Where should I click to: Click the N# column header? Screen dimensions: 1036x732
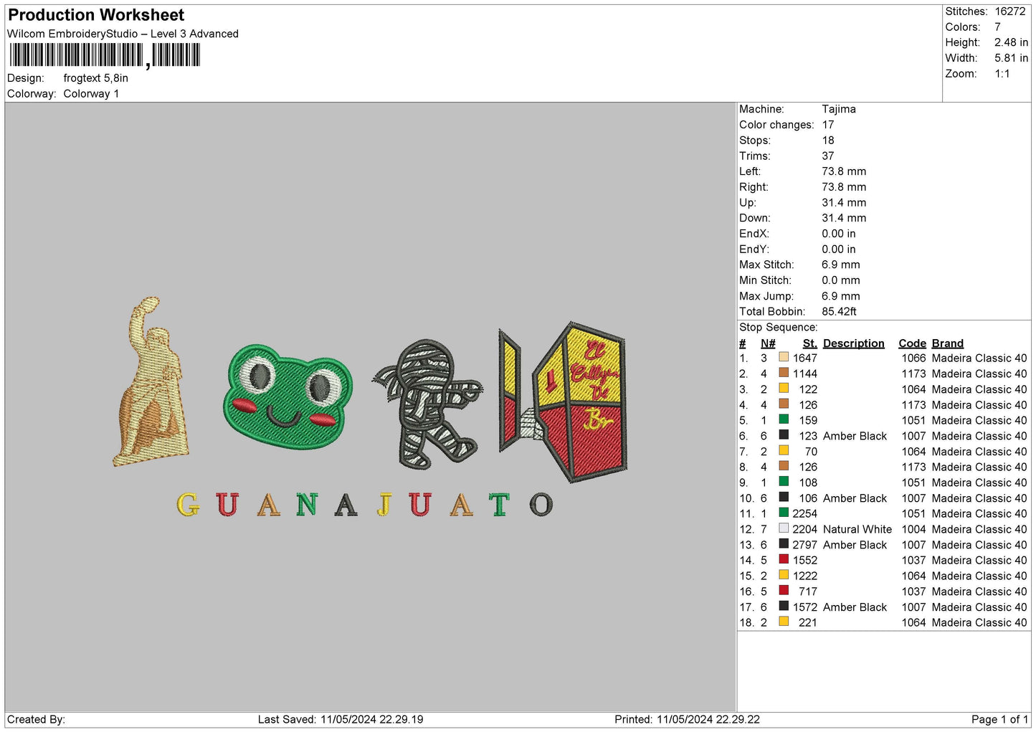click(768, 343)
